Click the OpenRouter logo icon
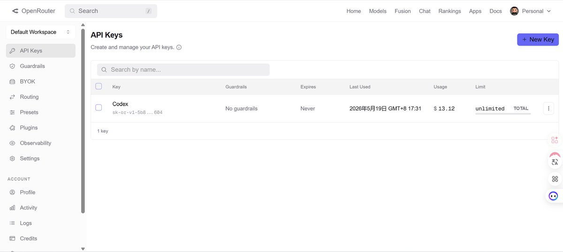 pos(15,11)
